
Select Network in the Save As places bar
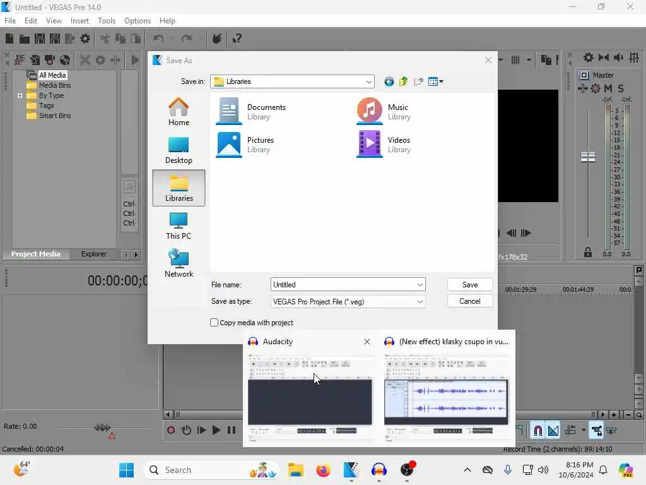[x=179, y=263]
